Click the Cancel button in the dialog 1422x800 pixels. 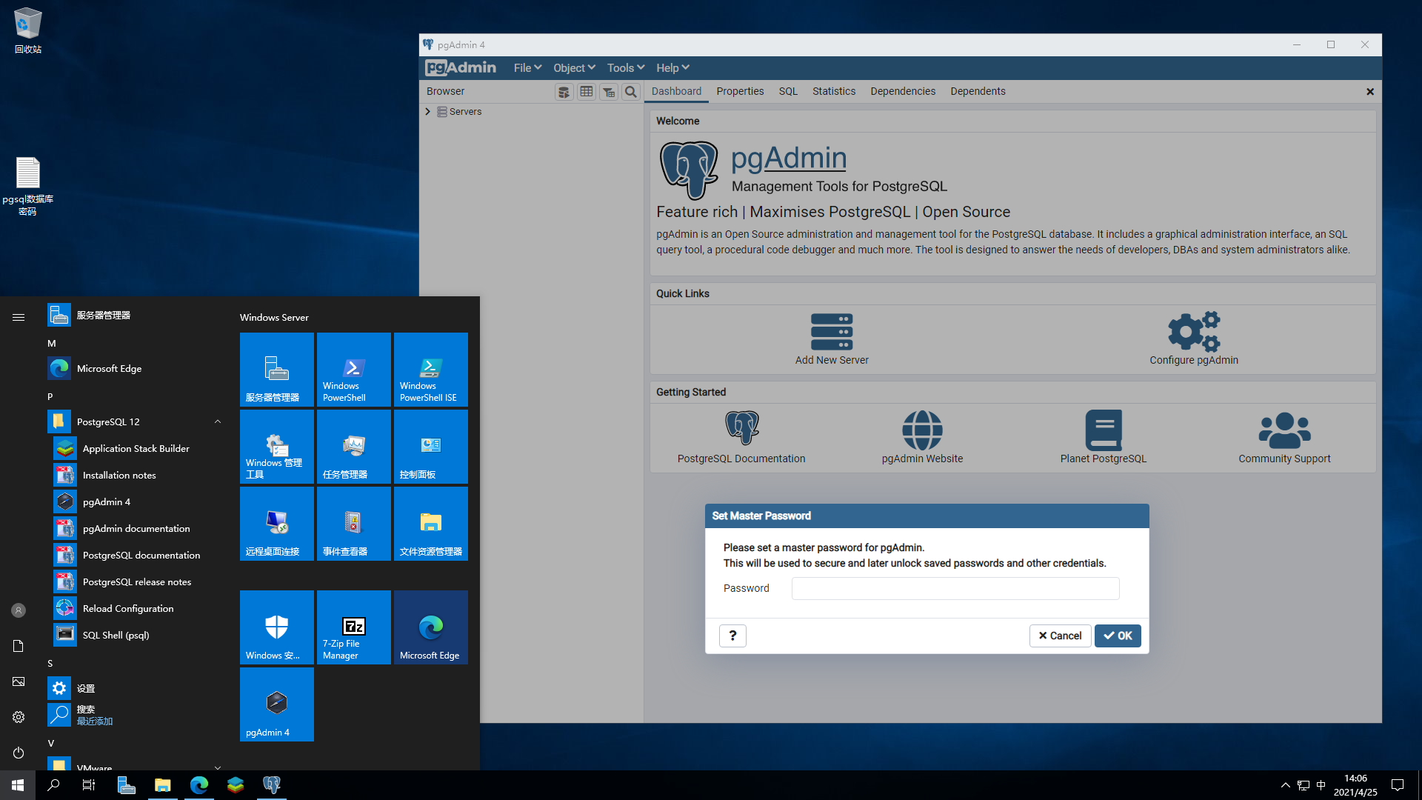click(x=1060, y=636)
